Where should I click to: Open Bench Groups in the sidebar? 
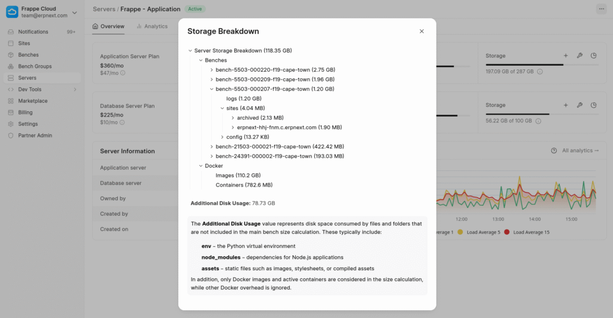pyautogui.click(x=35, y=66)
